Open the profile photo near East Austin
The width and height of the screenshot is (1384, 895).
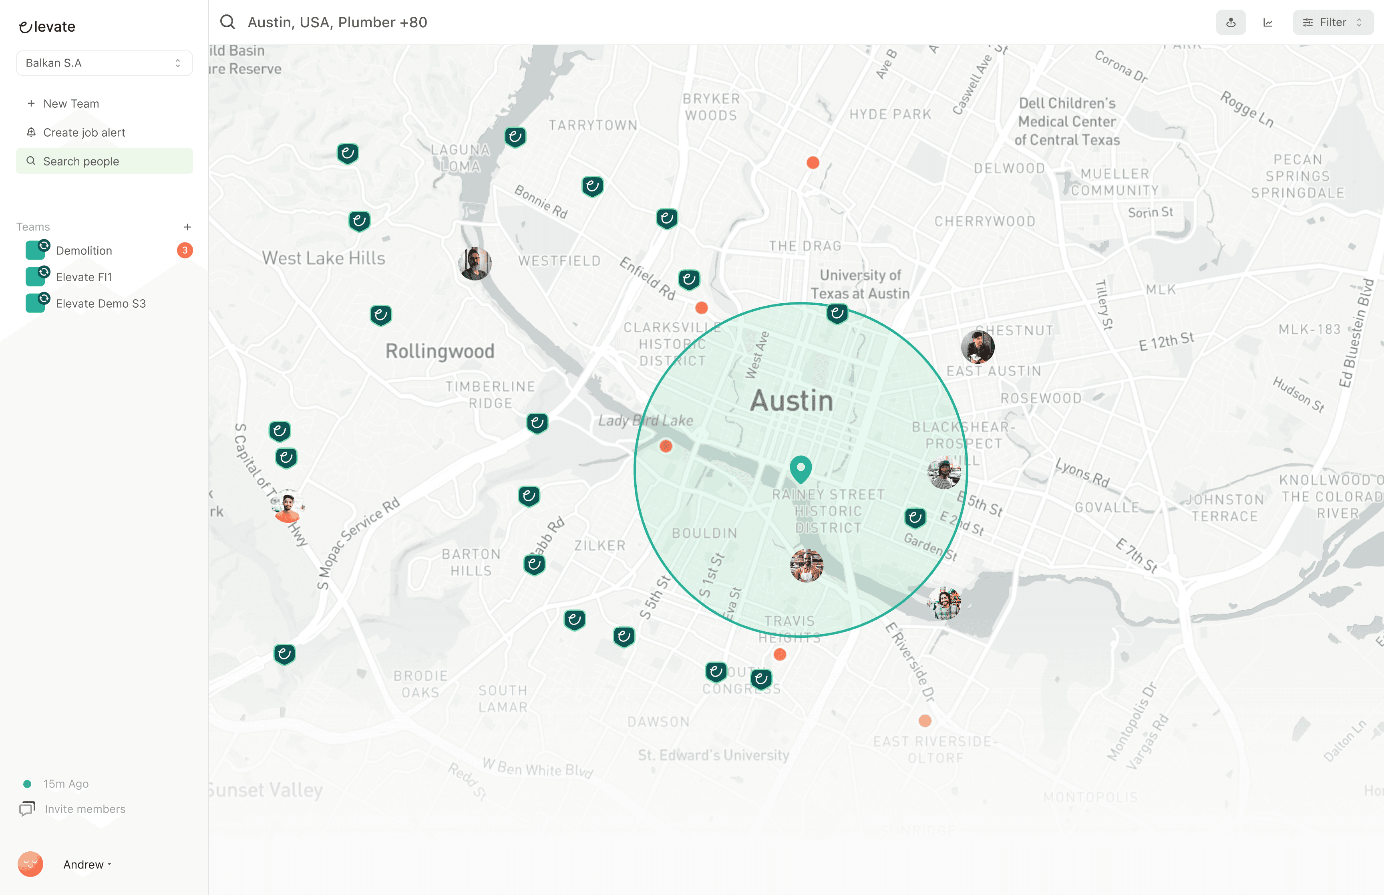[978, 347]
